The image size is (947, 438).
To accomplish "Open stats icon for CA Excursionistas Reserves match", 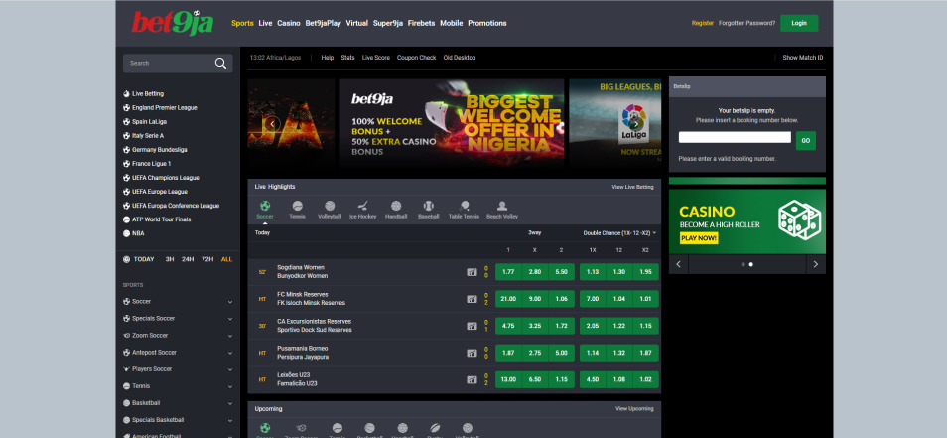I will [472, 326].
